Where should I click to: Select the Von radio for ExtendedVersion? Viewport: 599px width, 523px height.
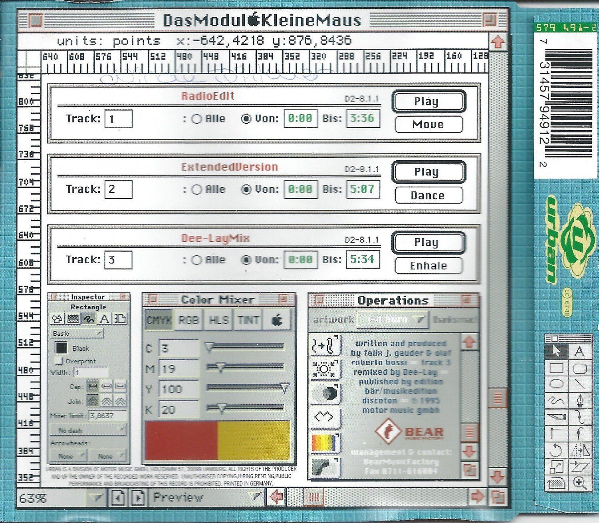point(246,189)
